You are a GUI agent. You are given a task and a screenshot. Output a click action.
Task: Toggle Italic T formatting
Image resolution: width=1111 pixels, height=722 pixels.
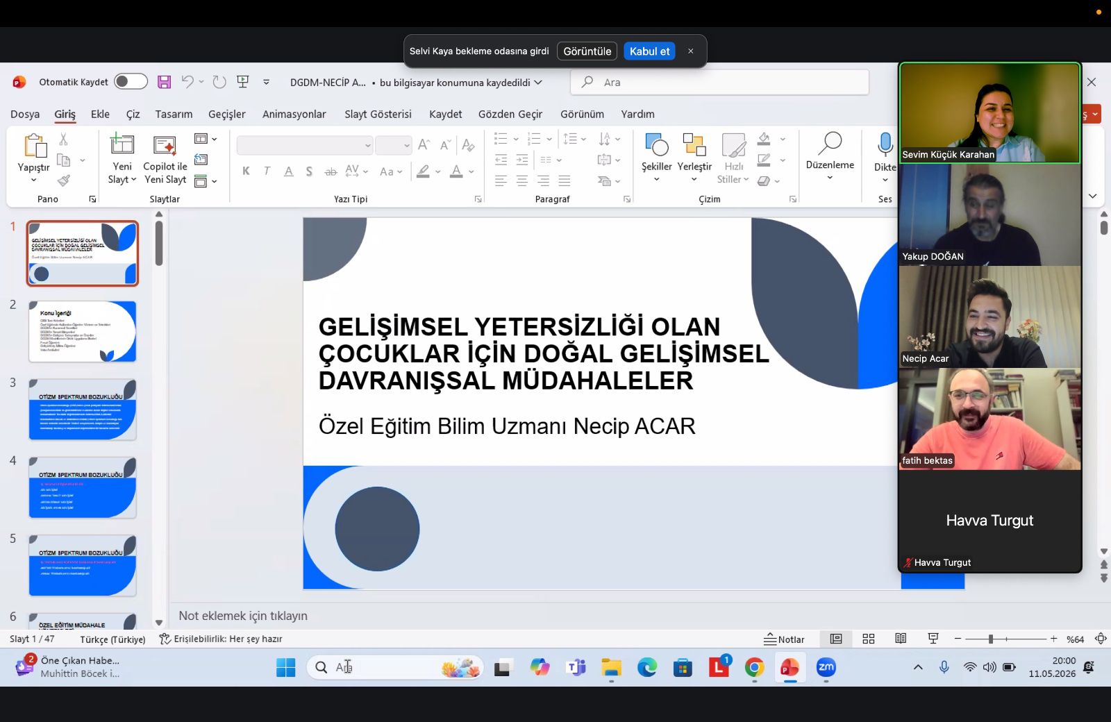point(267,171)
